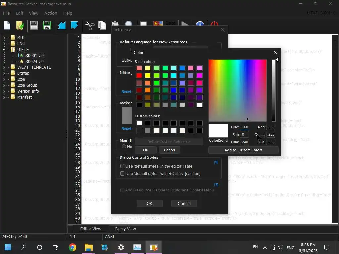Collapse the UIFILE tree node

(x=4, y=50)
